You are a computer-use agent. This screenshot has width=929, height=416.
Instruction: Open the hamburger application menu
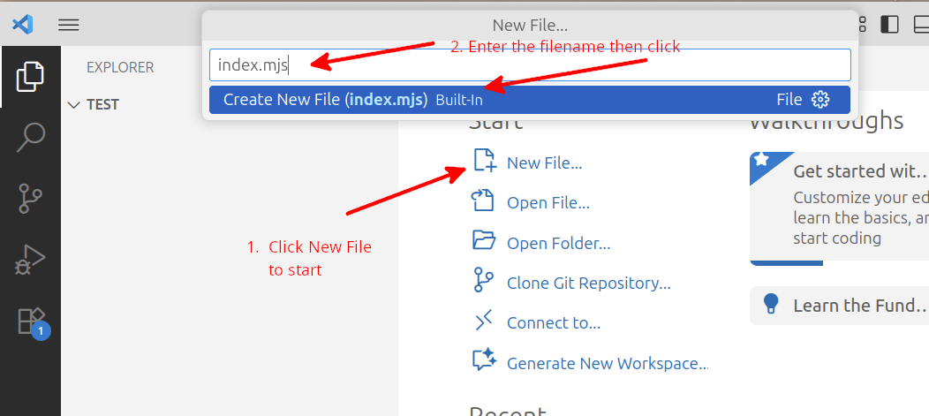[x=69, y=25]
